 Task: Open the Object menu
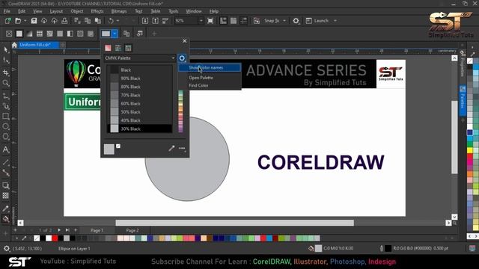(x=77, y=11)
